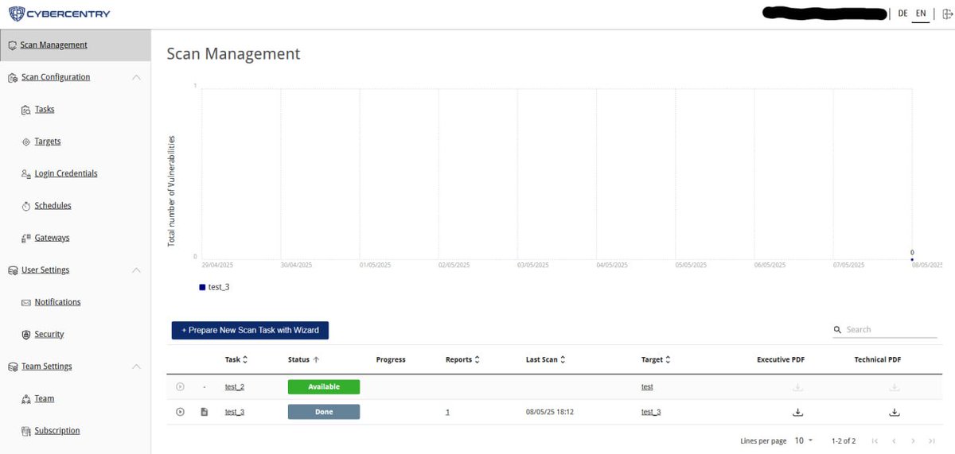Click the Schedules stopwatch icon
The width and height of the screenshot is (955, 454).
[x=26, y=206]
